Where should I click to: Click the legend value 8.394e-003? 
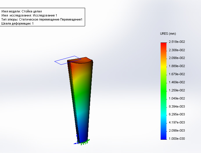click(x=177, y=106)
